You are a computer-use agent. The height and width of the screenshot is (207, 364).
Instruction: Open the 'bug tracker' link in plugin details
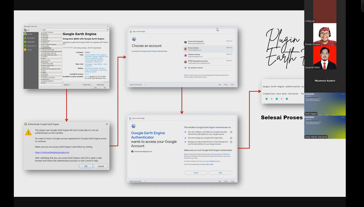click(x=98, y=64)
